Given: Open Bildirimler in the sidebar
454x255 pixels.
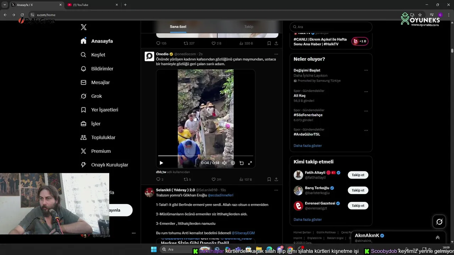Looking at the screenshot, I should 97,69.
